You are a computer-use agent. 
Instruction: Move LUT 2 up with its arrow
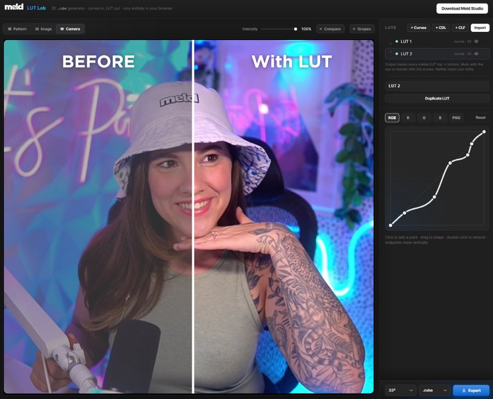(391, 52)
